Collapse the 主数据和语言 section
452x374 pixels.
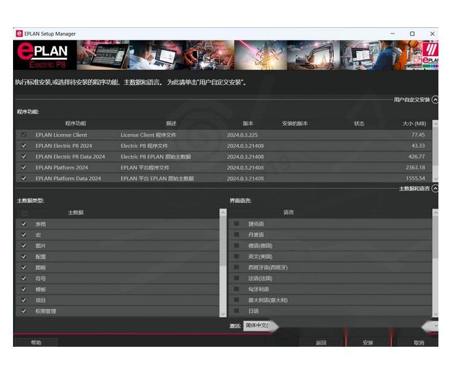435,189
